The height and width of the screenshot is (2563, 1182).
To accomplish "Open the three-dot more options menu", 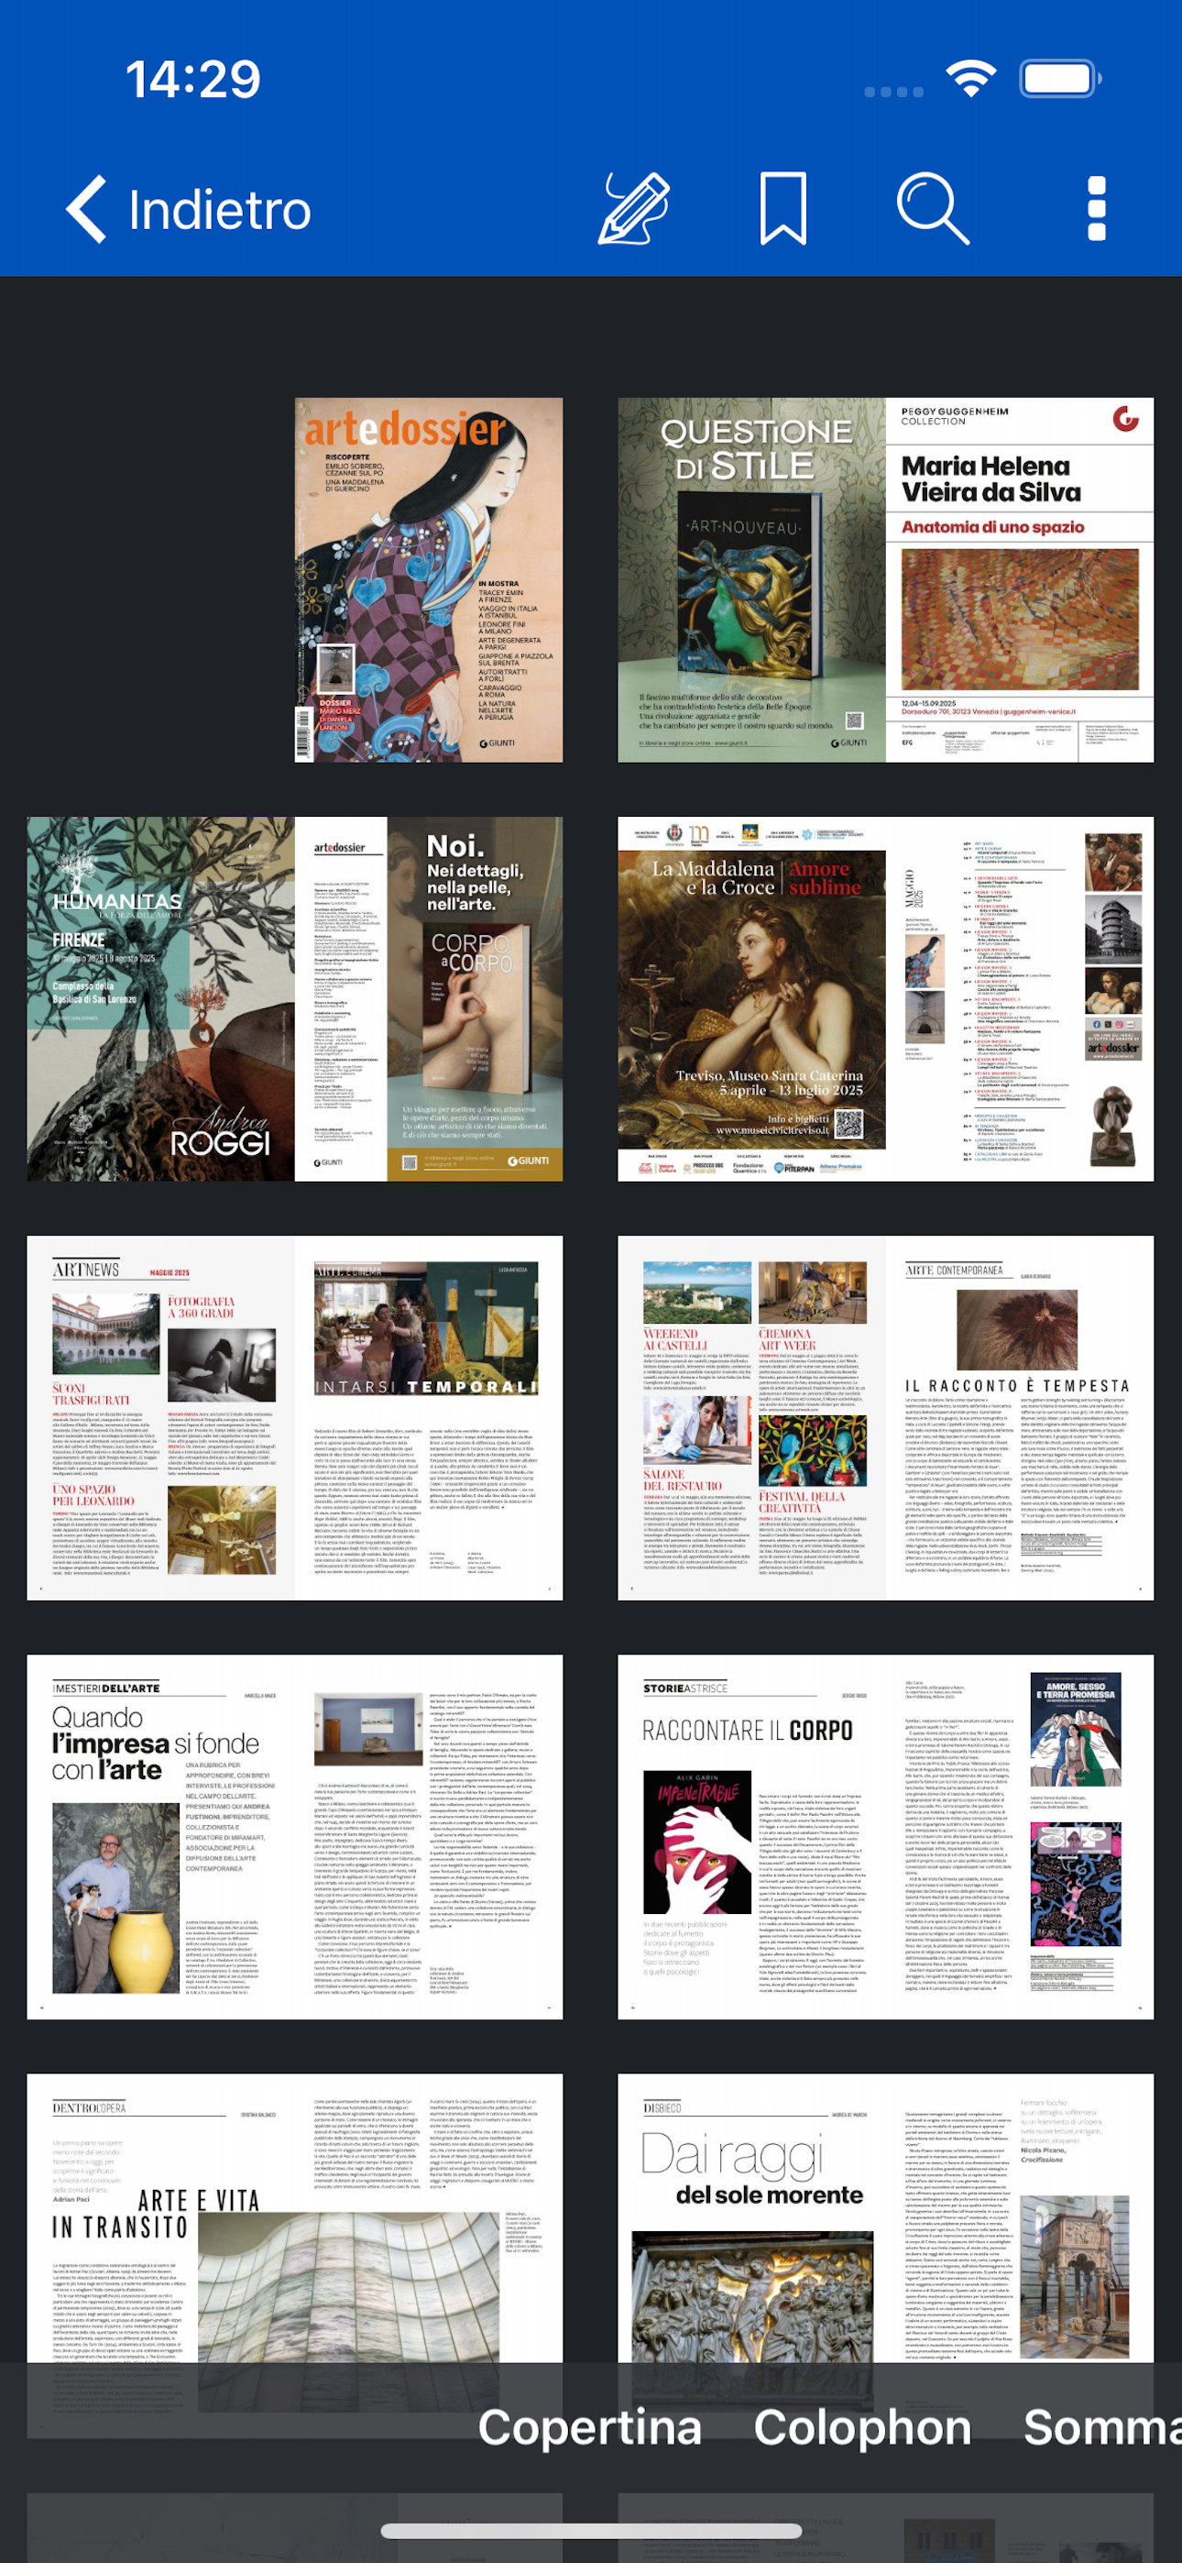I will (x=1097, y=209).
